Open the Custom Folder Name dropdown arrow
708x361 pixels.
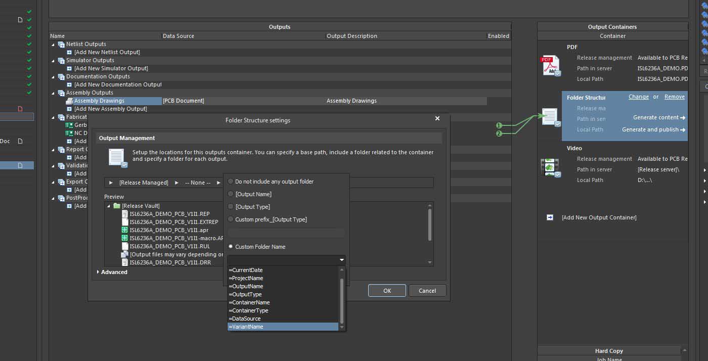[342, 260]
